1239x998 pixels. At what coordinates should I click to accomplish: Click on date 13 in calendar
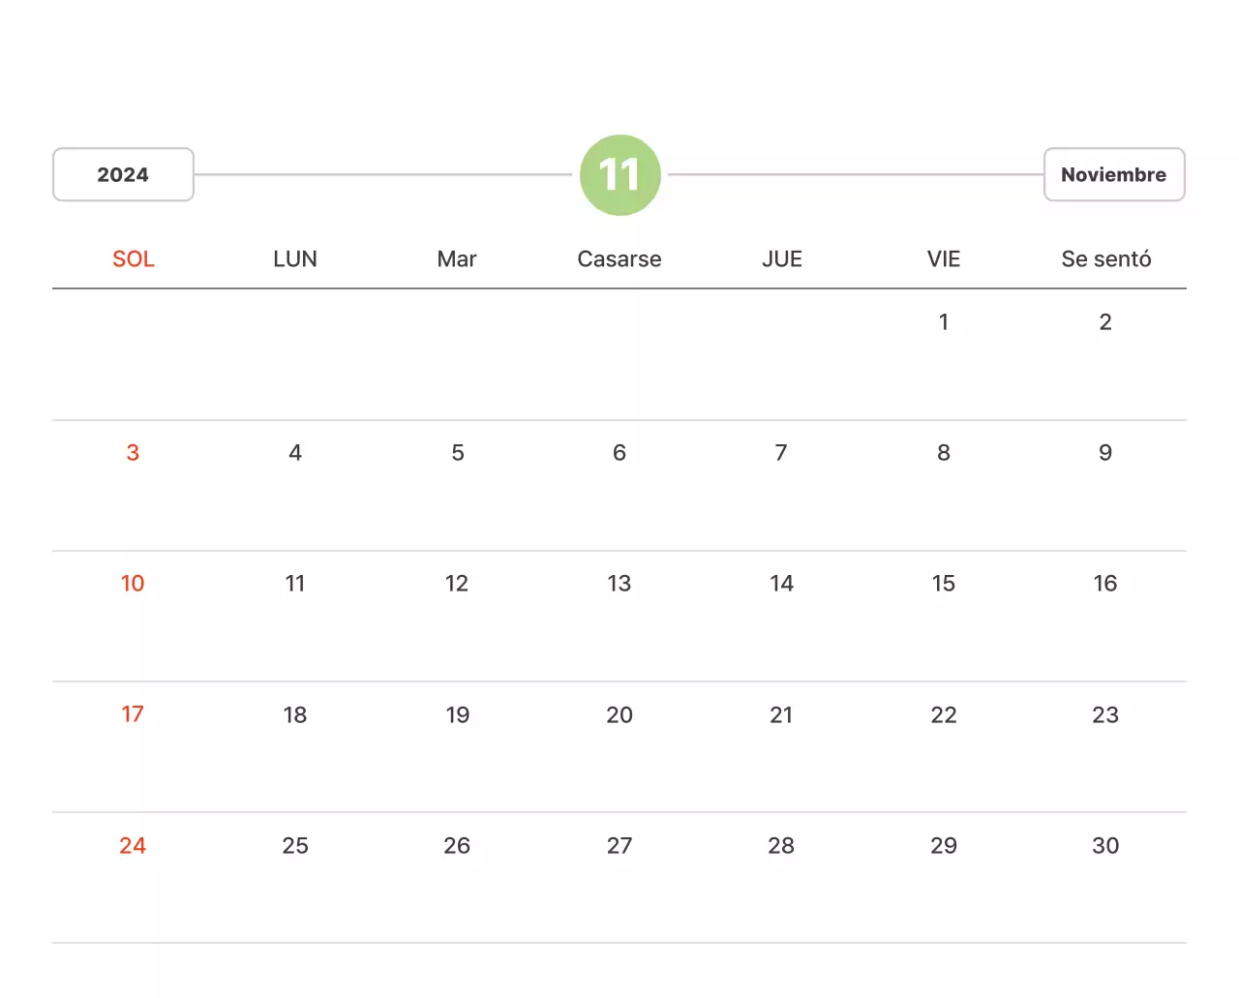pos(619,584)
